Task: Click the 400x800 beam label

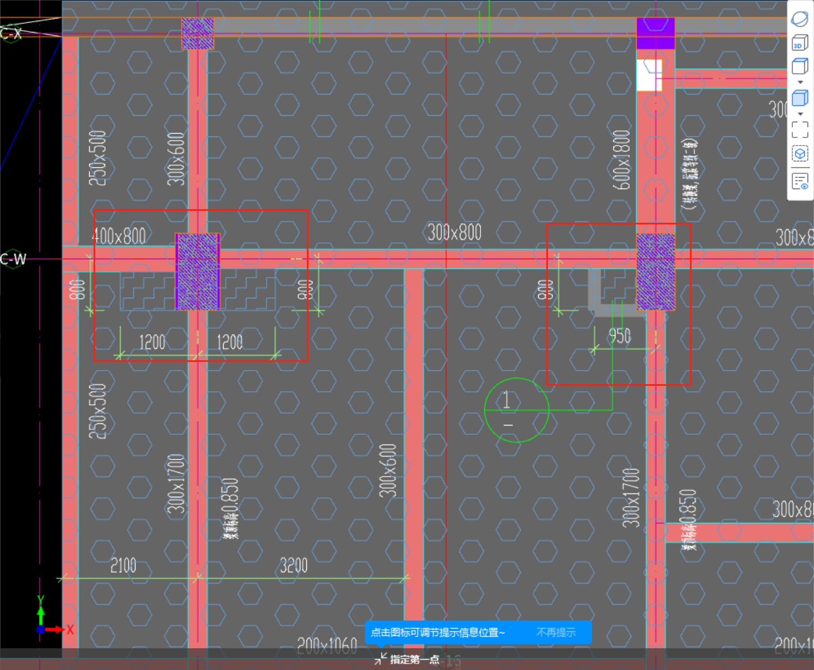Action: (x=119, y=236)
